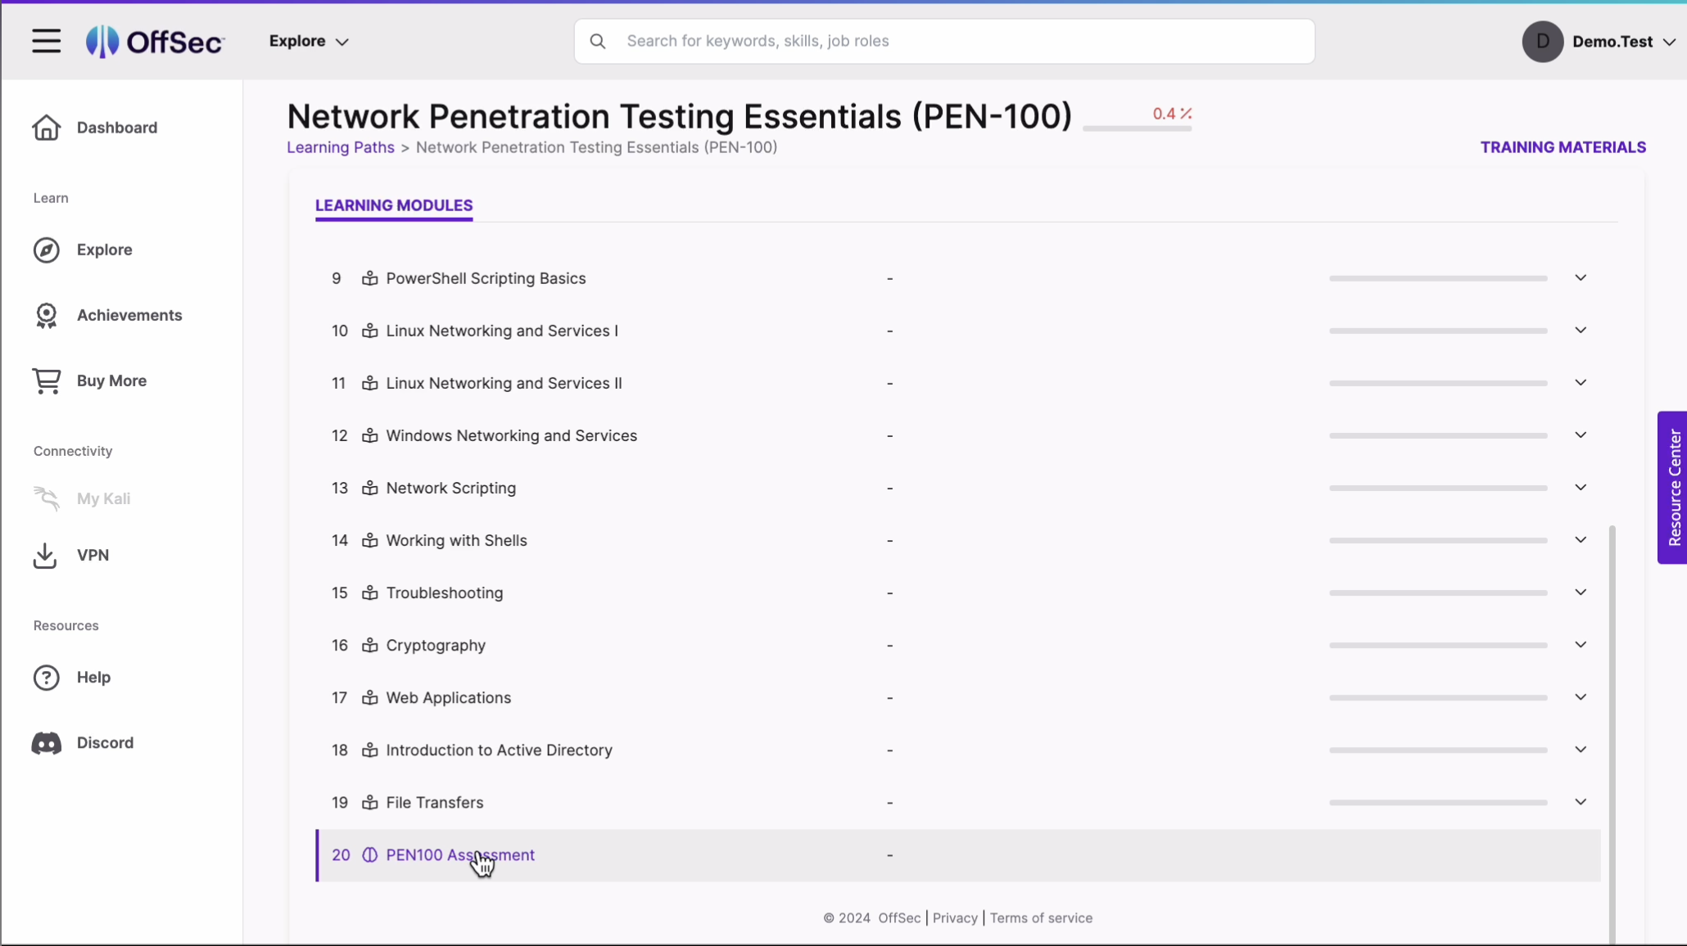The width and height of the screenshot is (1687, 946).
Task: Select the Discord icon in the sidebar
Action: coord(46,743)
